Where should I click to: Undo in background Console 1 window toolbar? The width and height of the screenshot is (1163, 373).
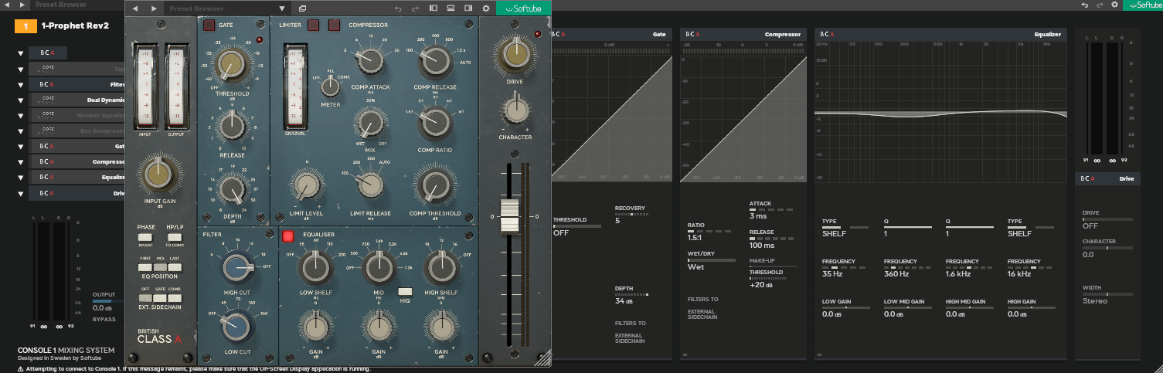pos(1085,5)
